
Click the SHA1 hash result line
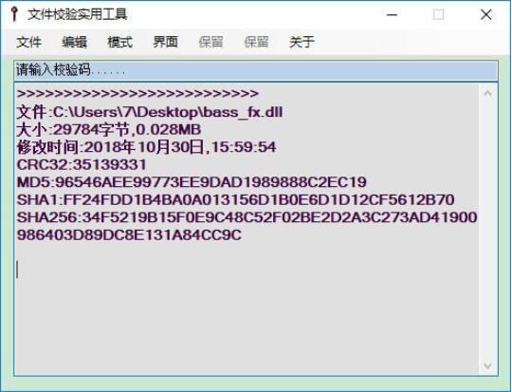(x=235, y=199)
